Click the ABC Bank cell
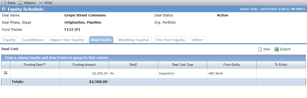This screenshot has width=307, height=98. click(x=232, y=73)
